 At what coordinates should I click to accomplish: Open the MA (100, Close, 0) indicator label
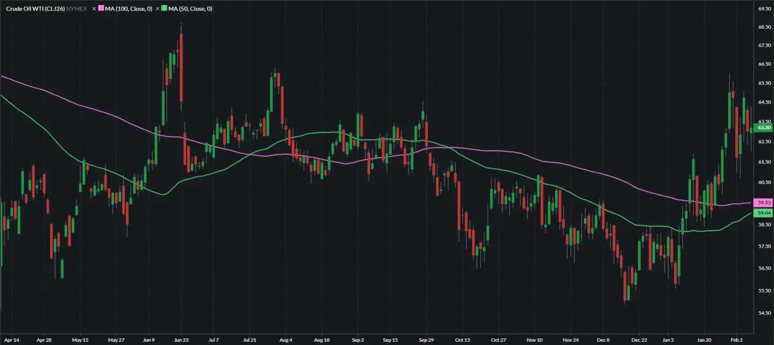128,9
